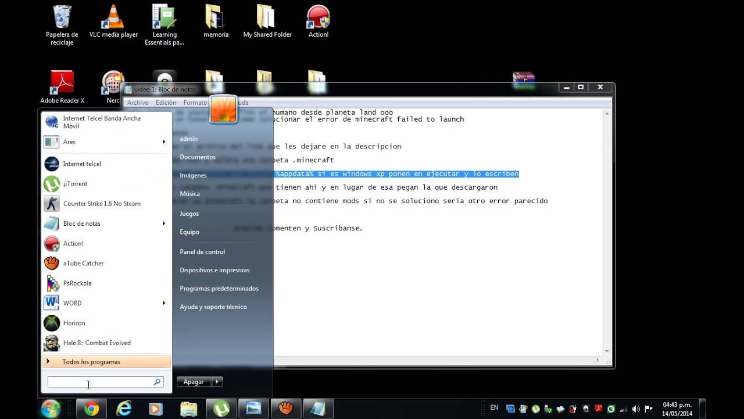The height and width of the screenshot is (419, 744).
Task: Open Programas predeterminados
Action: [219, 289]
